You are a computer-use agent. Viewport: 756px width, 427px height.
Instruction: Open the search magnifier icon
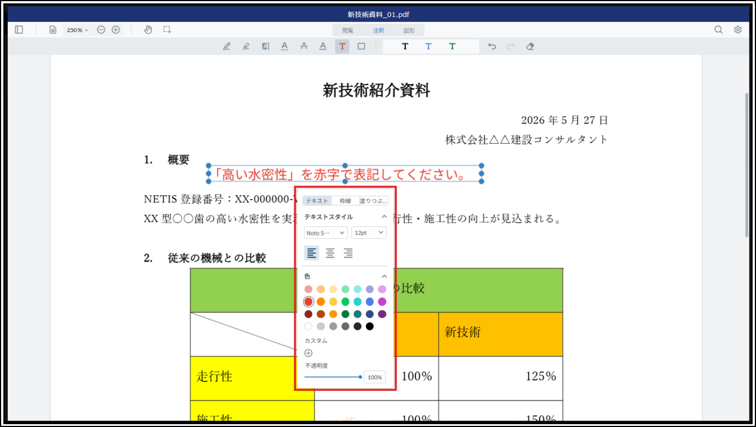[x=718, y=30]
